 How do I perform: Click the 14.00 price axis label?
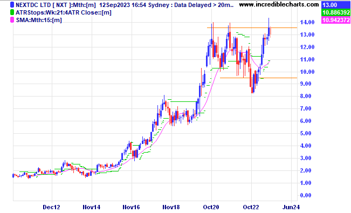pos(307,22)
